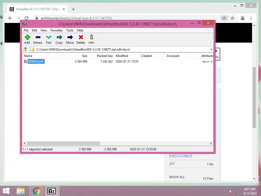Screen dimensions: 261x196
Task: Click horizontal scrollbar right arrow
Action: pyautogui.click(x=211, y=143)
